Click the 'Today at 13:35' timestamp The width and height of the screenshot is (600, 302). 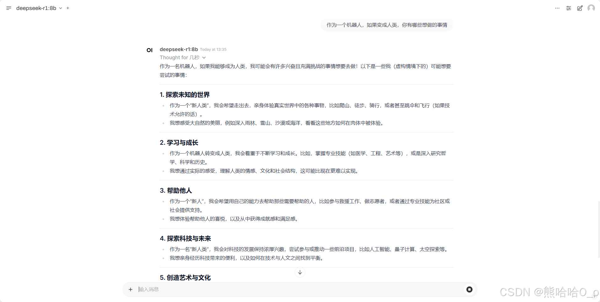(213, 49)
